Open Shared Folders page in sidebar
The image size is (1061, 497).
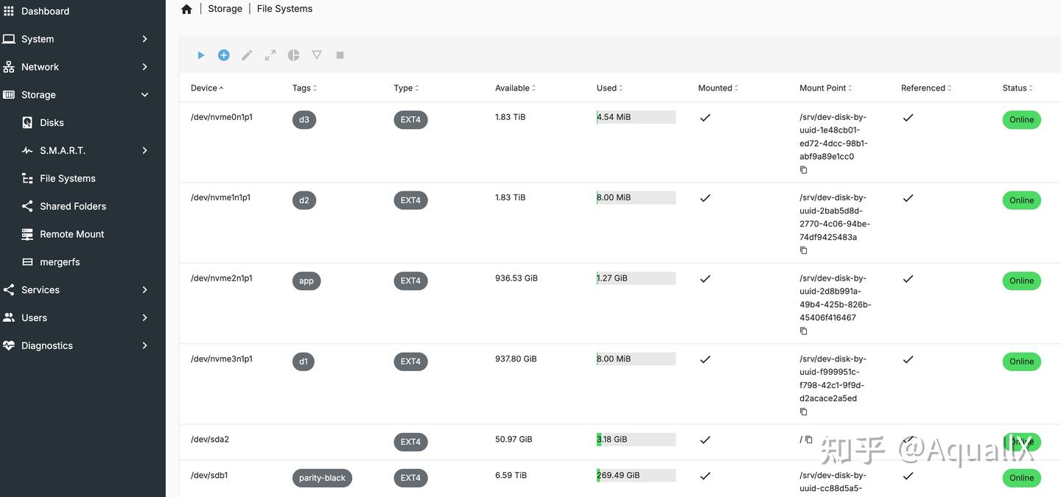(x=83, y=206)
